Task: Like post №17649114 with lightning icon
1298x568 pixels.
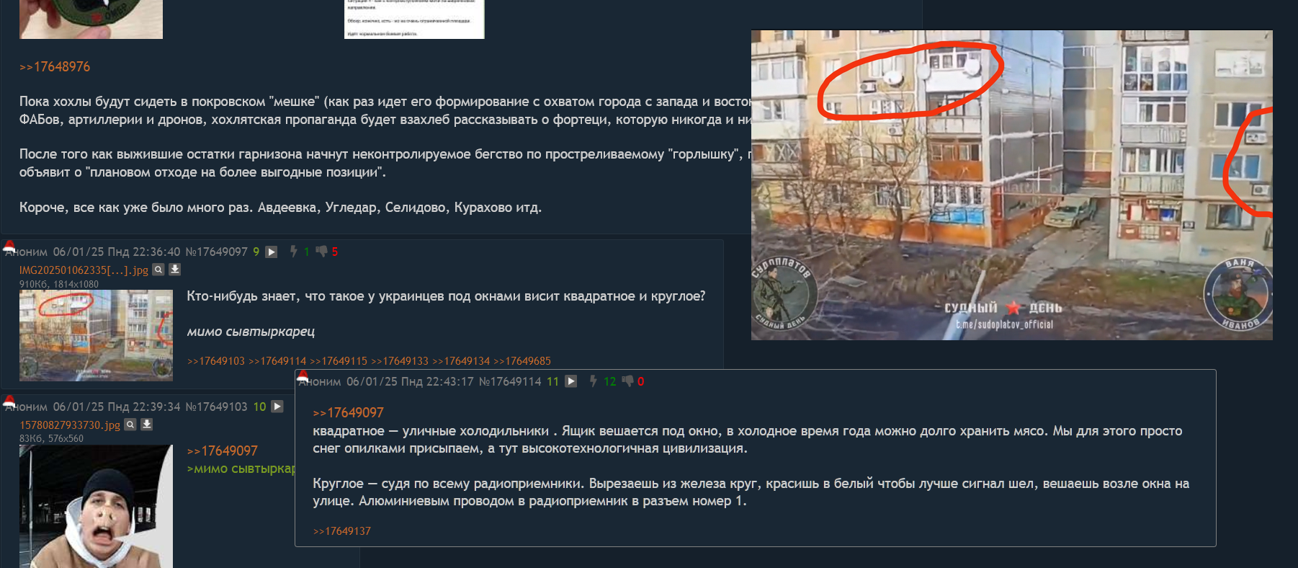Action: (594, 381)
